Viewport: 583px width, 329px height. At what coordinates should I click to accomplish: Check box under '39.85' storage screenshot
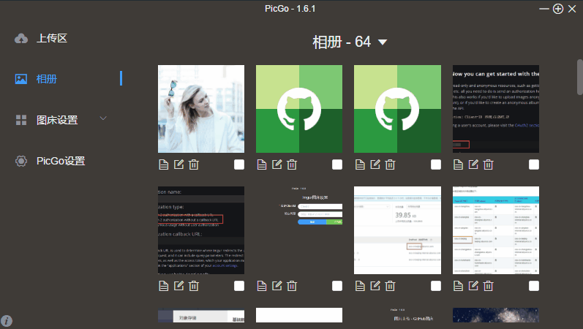(436, 286)
